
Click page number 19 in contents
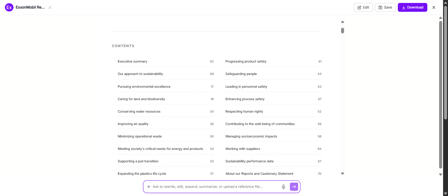tap(212, 99)
